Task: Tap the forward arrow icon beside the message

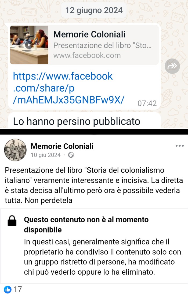Action: point(172,66)
